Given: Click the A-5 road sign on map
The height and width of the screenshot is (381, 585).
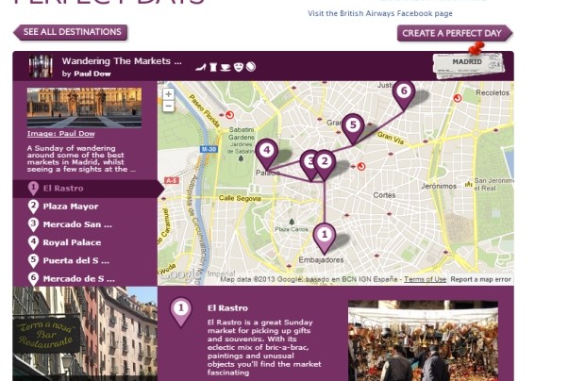Looking at the screenshot, I should 172,180.
